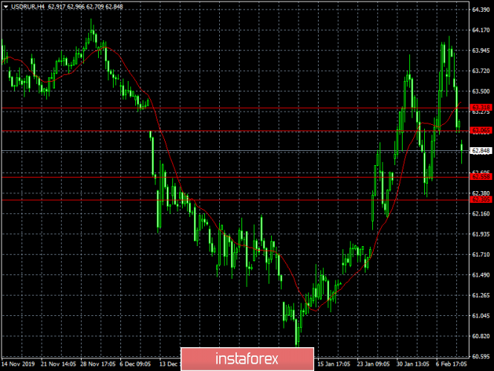Screen dimensions: 494x371
Task: Select the red 63.218 price tag
Action: pyautogui.click(x=480, y=109)
